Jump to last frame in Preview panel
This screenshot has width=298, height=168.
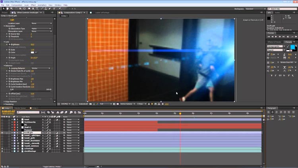284,37
